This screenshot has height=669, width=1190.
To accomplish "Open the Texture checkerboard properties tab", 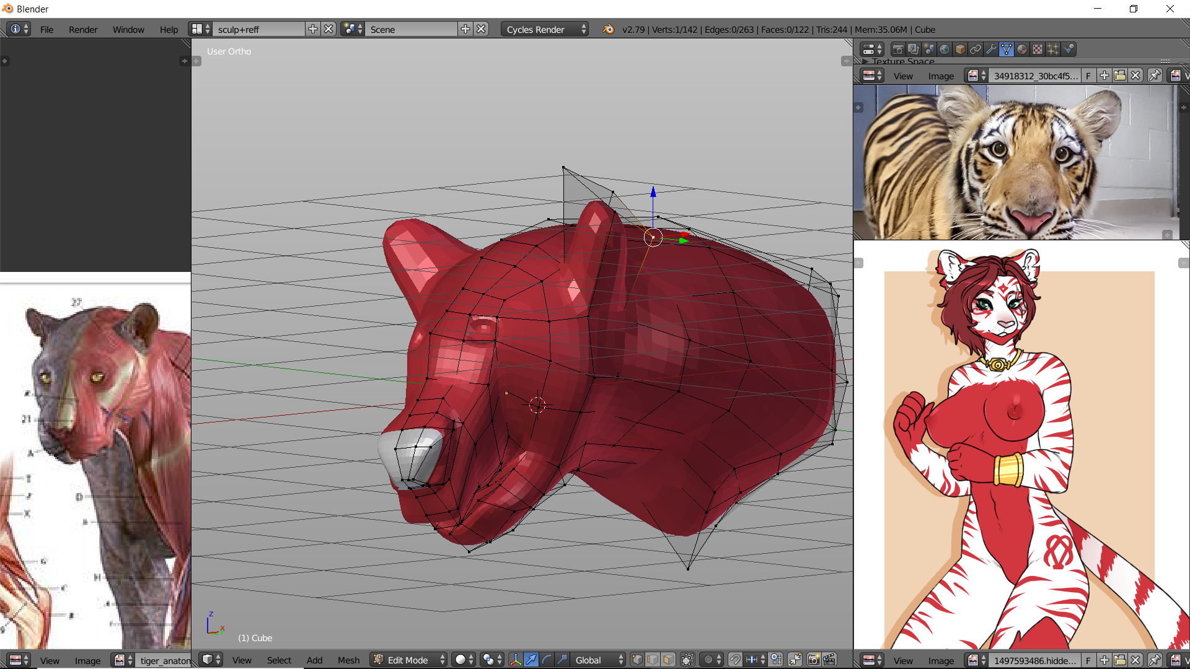I will tap(1038, 49).
